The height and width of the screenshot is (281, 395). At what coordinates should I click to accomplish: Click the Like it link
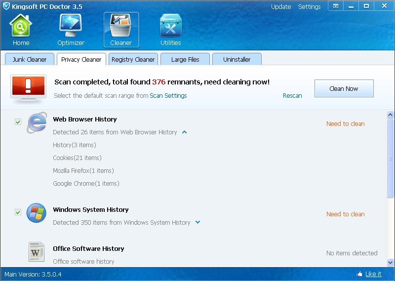[x=373, y=274]
